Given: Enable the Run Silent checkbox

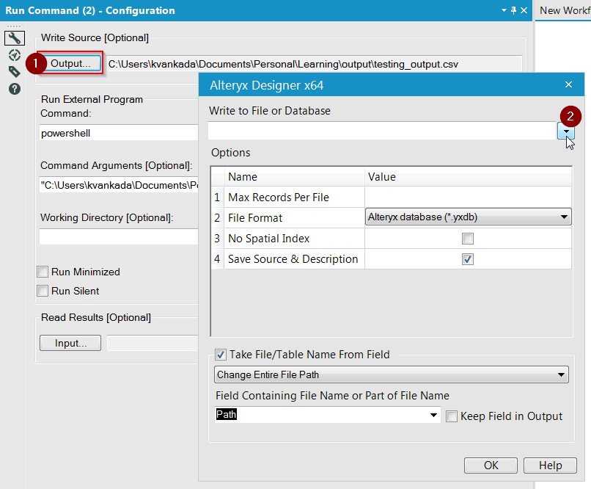Looking at the screenshot, I should pyautogui.click(x=42, y=291).
